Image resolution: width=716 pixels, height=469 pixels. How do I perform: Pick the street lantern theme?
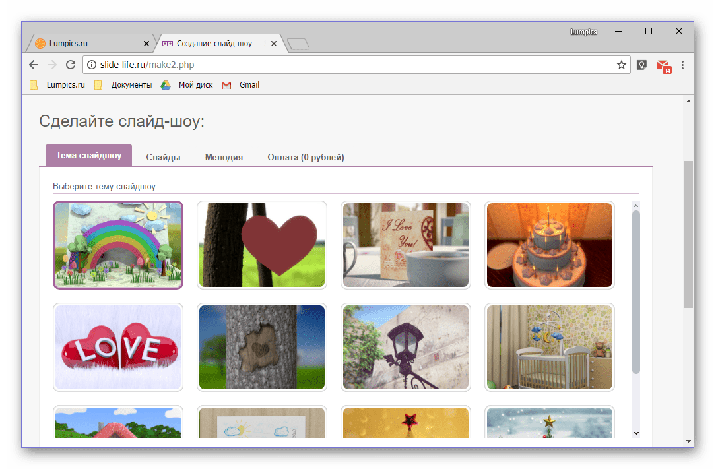click(406, 347)
